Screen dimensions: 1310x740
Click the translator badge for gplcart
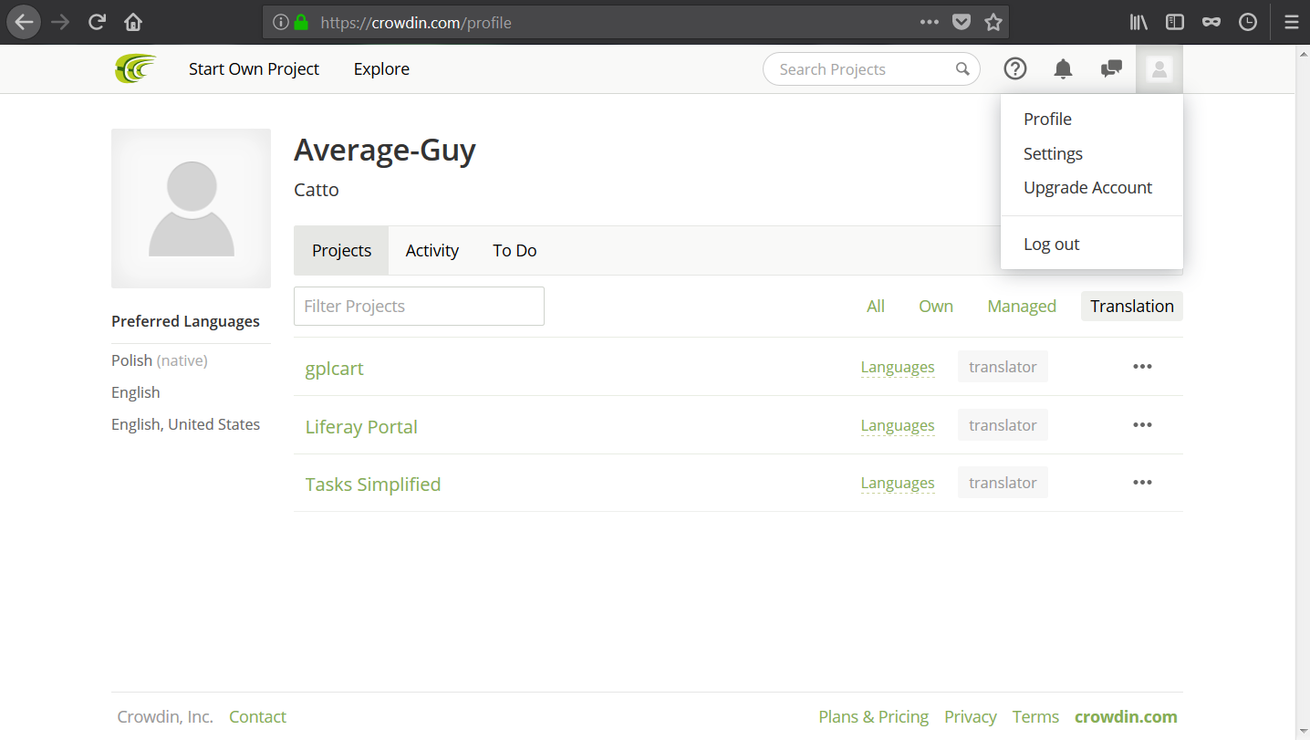click(1003, 367)
